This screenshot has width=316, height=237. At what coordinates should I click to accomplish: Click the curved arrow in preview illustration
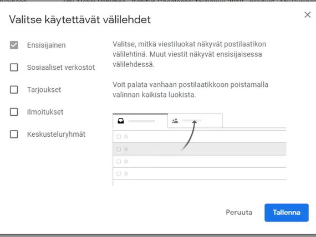(189, 135)
